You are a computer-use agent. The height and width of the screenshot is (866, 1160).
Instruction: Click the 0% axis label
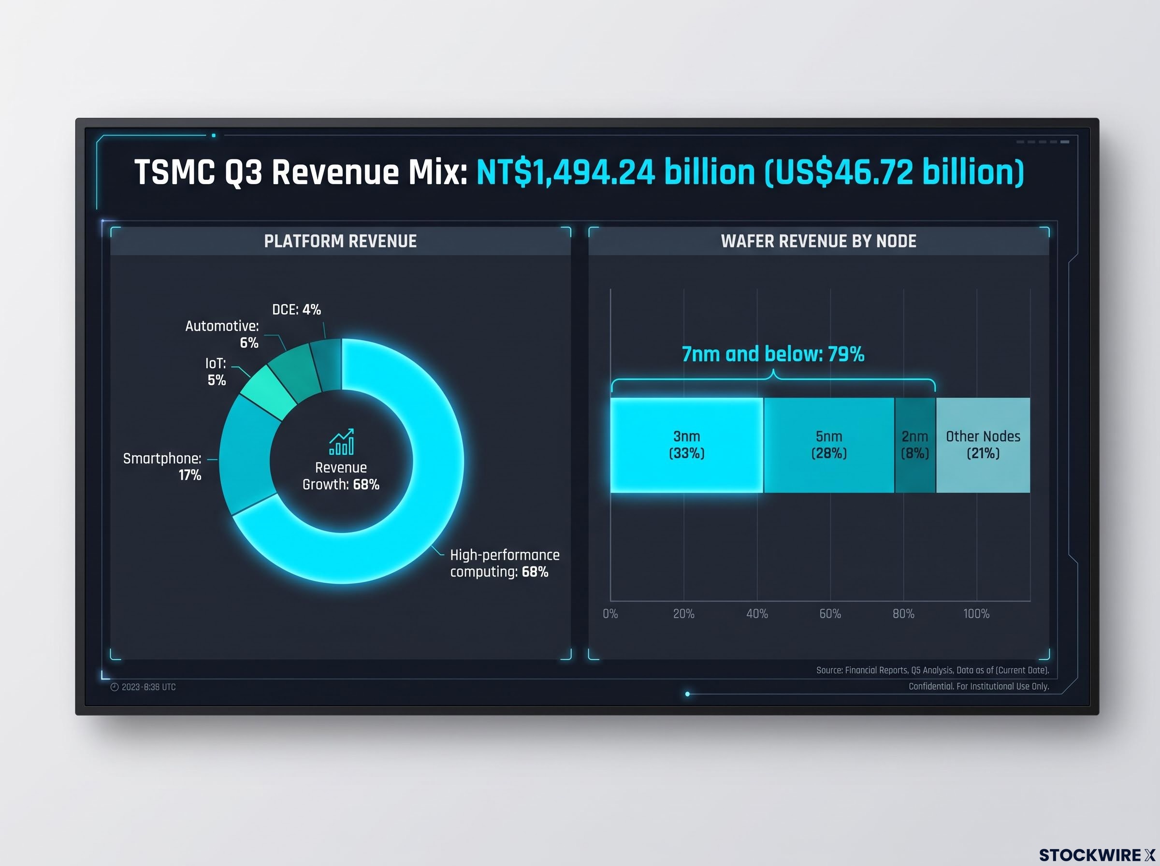[x=610, y=614]
